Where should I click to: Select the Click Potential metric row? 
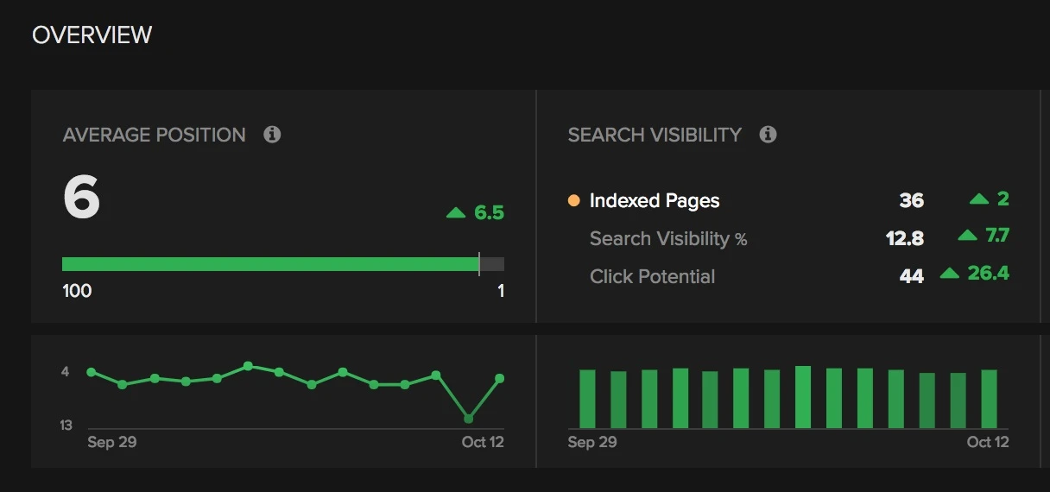click(652, 277)
